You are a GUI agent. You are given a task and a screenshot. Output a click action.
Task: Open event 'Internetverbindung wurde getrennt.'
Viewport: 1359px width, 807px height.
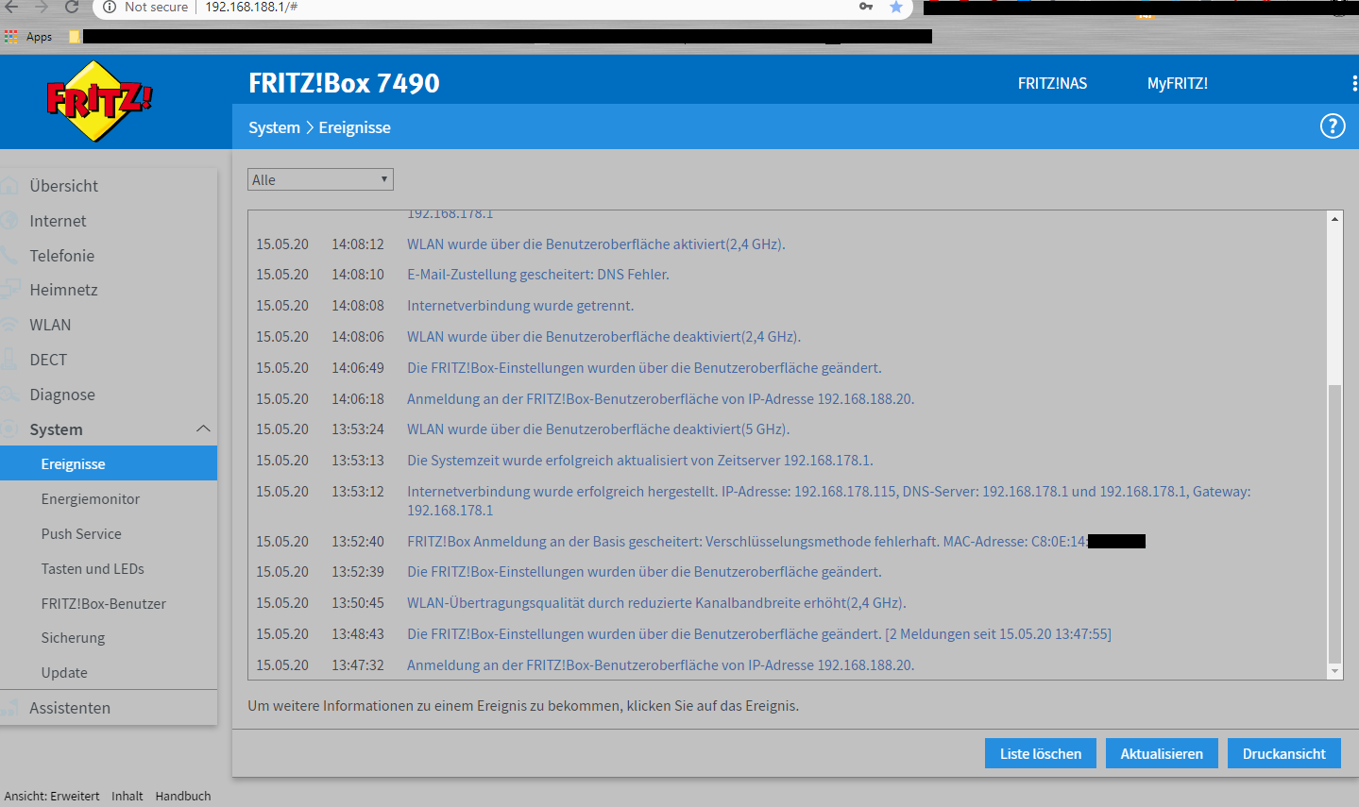coord(520,306)
